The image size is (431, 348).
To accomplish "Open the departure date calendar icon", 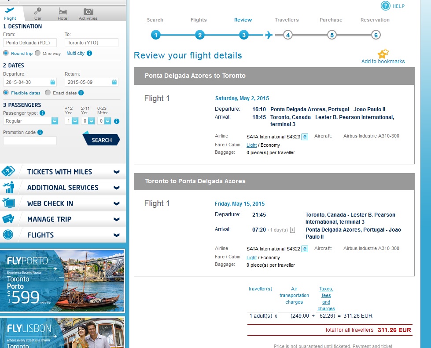I will pyautogui.click(x=53, y=82).
